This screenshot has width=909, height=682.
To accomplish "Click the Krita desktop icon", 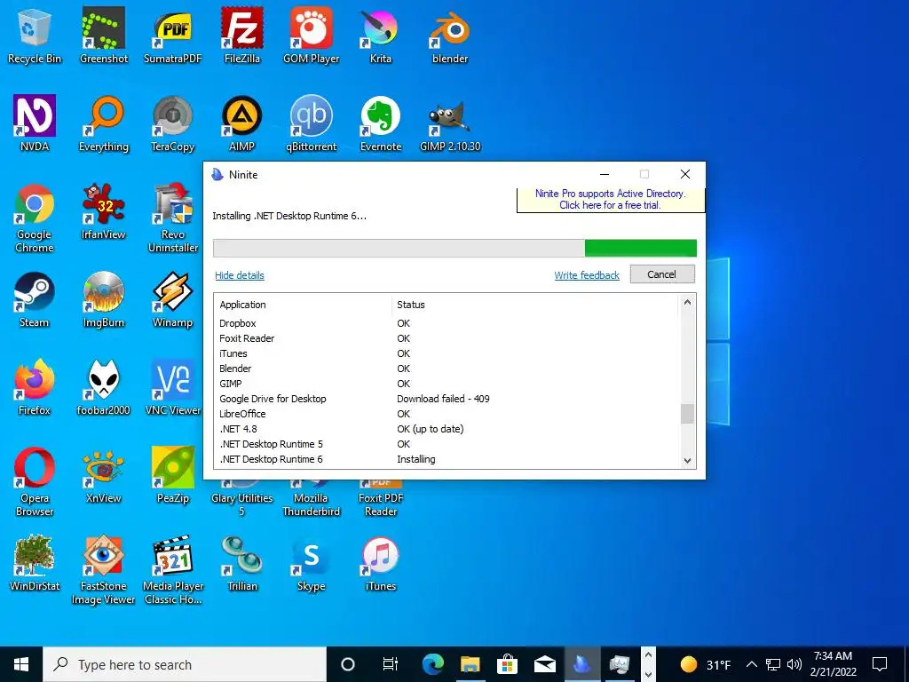I will pos(380,36).
